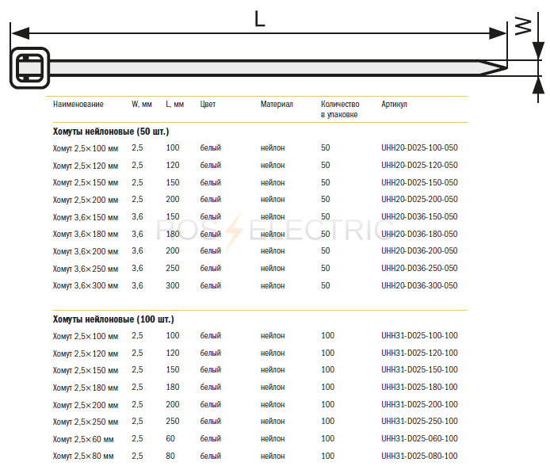
Task: Click heading Хомуты нейлоновые (100 шт.)
Action: (113, 319)
